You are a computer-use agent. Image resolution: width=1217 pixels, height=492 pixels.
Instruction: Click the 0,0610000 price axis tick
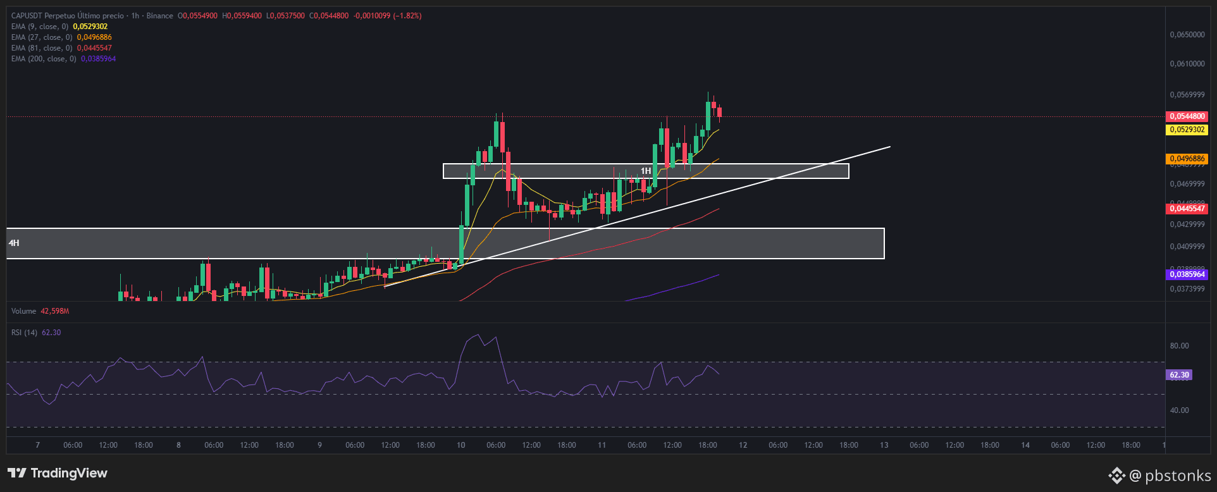point(1187,64)
